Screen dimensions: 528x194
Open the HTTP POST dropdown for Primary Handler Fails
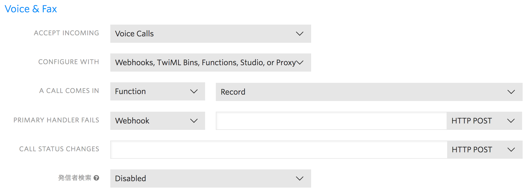(x=484, y=121)
